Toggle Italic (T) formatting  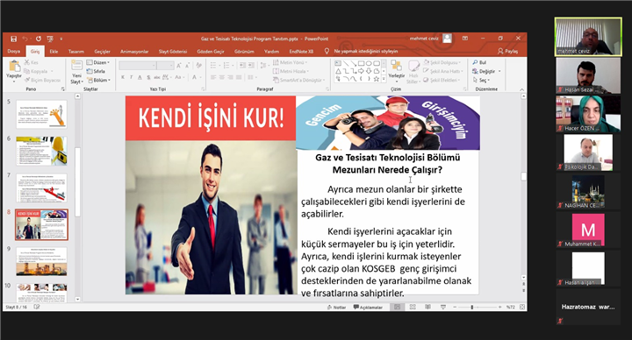132,77
